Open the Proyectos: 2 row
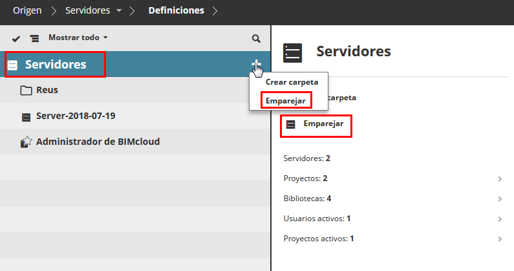Screen dimensions: 514x271 (x=392, y=179)
